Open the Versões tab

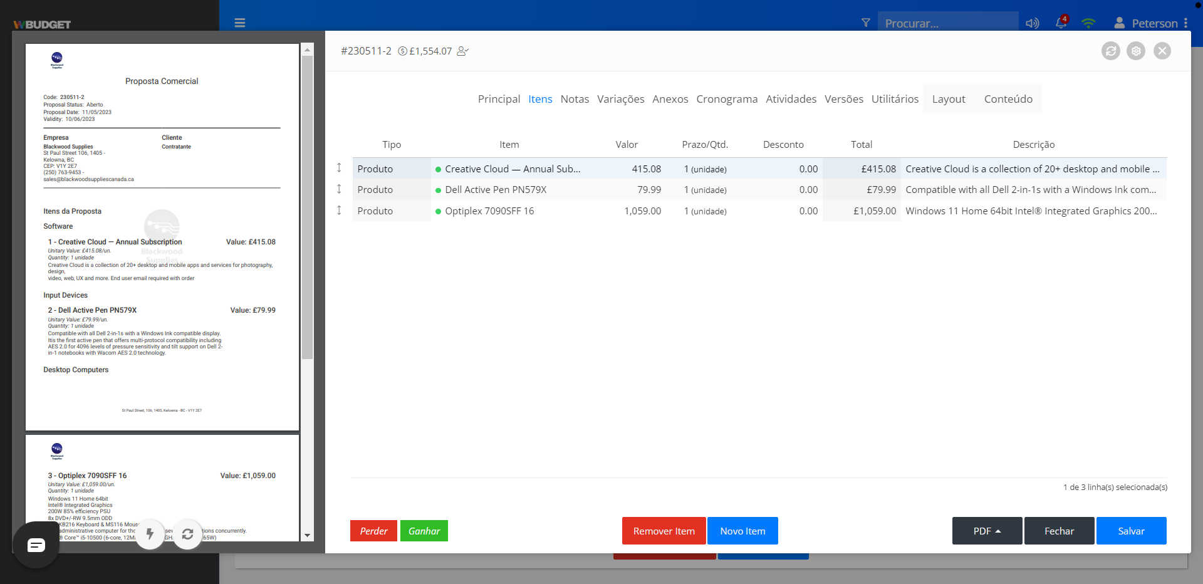(x=843, y=99)
